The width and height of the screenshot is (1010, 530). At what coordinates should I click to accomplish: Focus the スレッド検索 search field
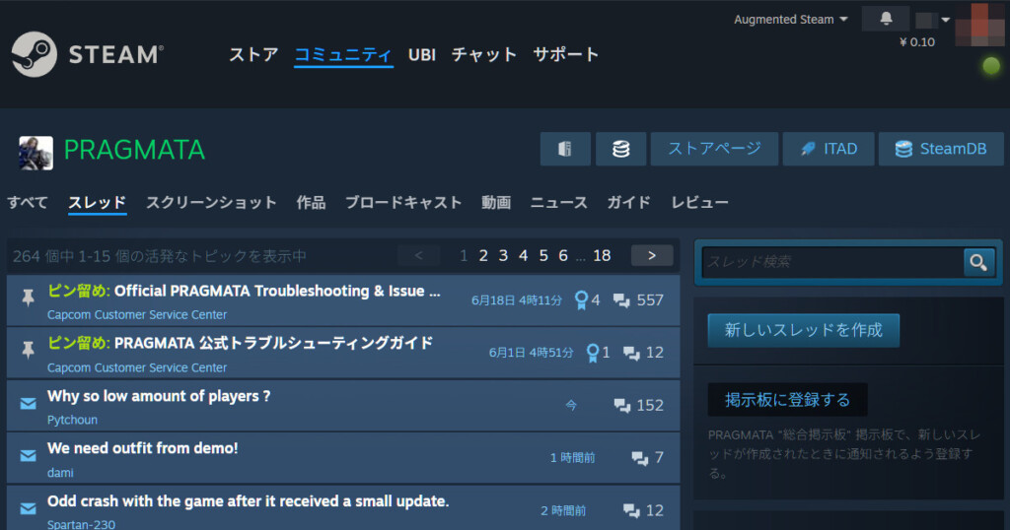(x=832, y=262)
